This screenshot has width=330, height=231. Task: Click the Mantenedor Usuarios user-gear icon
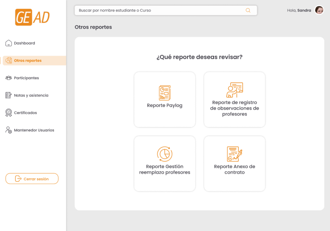click(x=8, y=130)
